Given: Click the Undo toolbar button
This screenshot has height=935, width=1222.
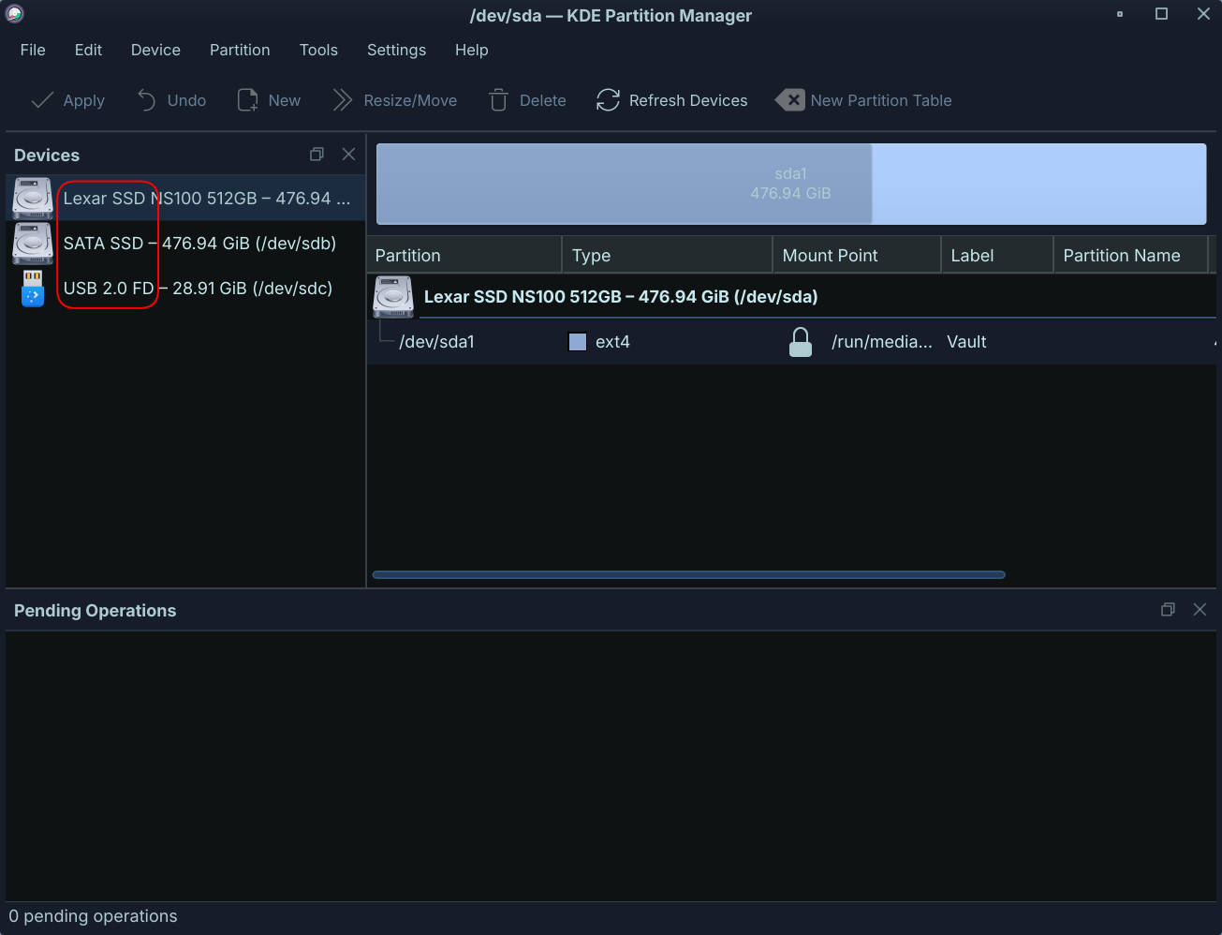Looking at the screenshot, I should pyautogui.click(x=171, y=100).
